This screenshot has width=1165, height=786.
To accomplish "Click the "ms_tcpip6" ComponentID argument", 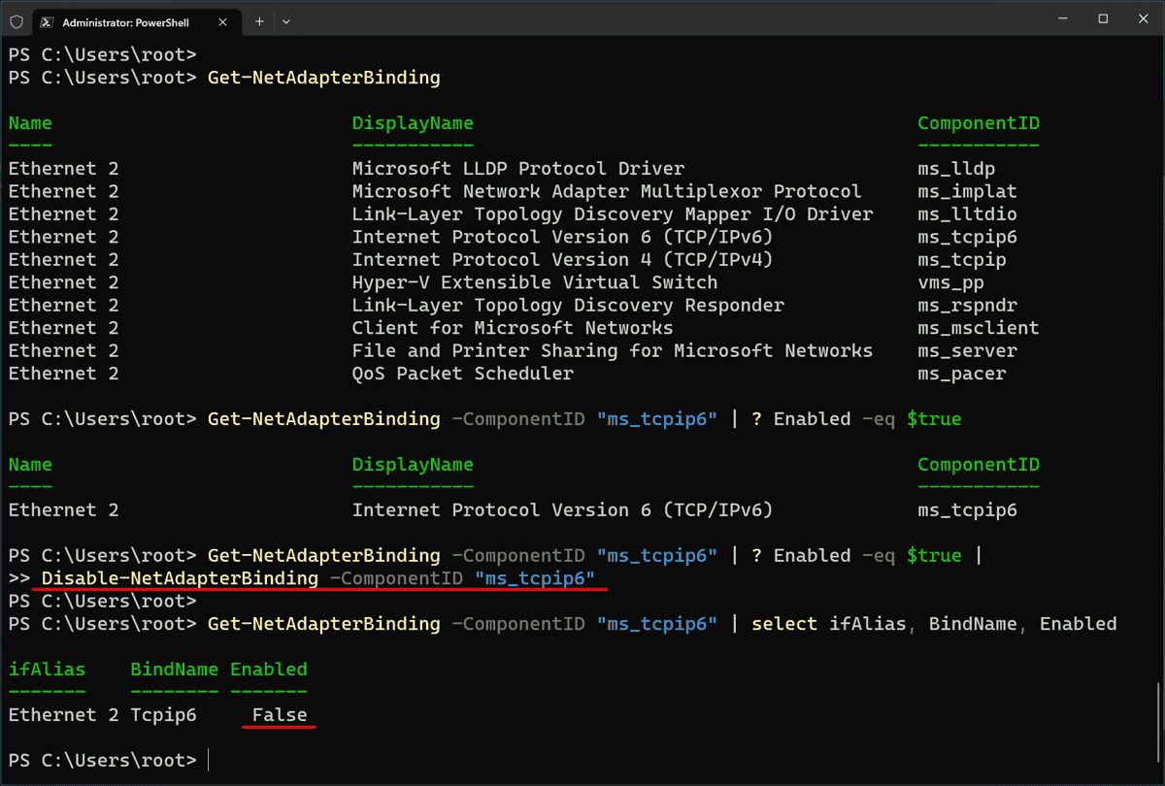I will (x=657, y=418).
